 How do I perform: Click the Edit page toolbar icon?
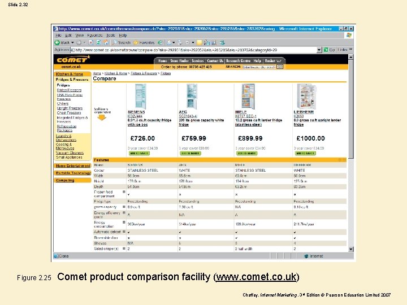187,42
